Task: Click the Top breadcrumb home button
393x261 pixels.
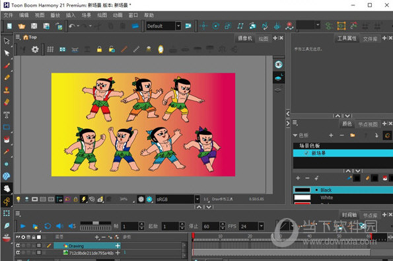Action: [x=30, y=37]
